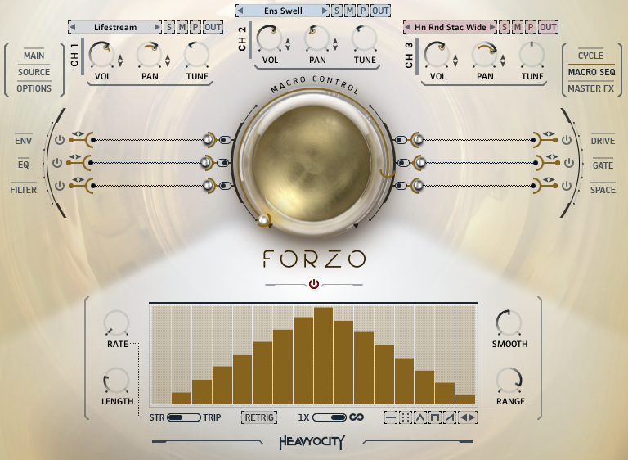Mute channel 2 with M button

click(x=350, y=11)
